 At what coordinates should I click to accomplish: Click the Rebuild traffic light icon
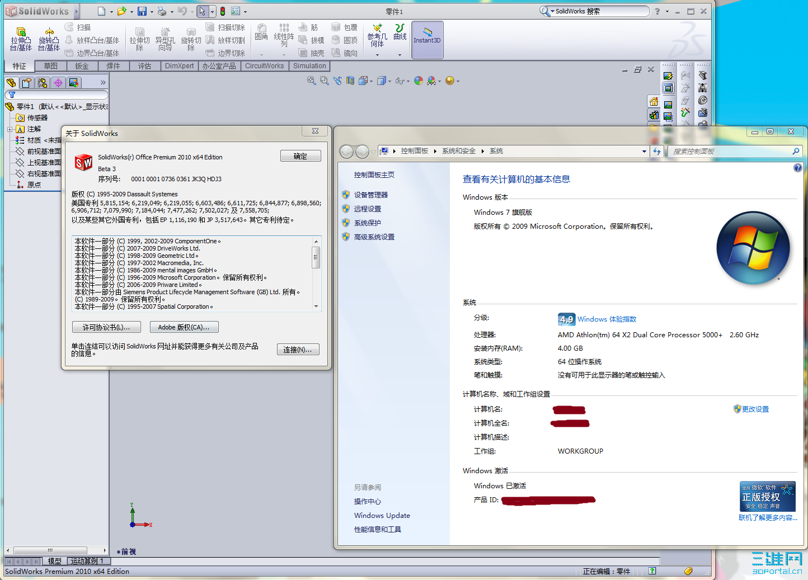tap(223, 11)
